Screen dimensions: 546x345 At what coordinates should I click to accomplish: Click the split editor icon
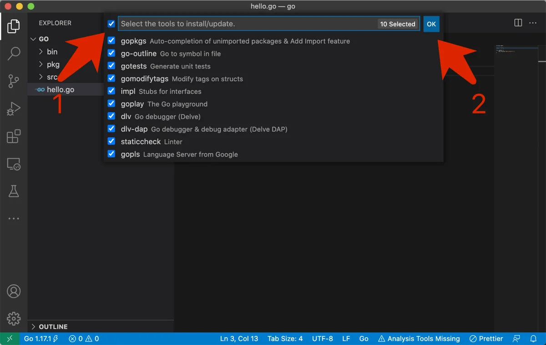pyautogui.click(x=518, y=23)
